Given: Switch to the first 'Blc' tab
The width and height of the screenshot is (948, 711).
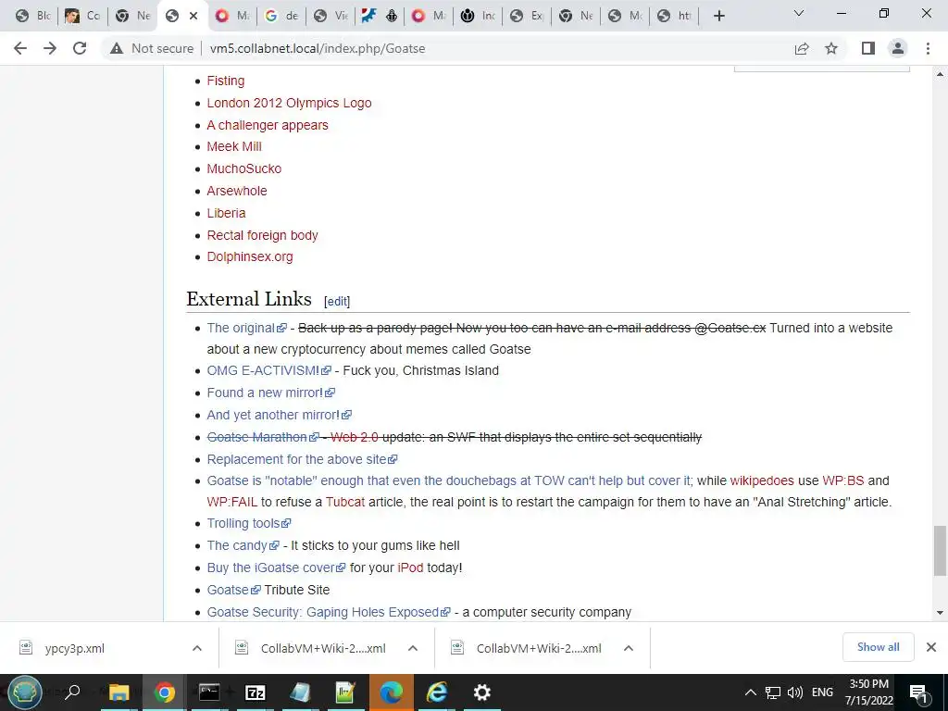Looking at the screenshot, I should (x=33, y=16).
